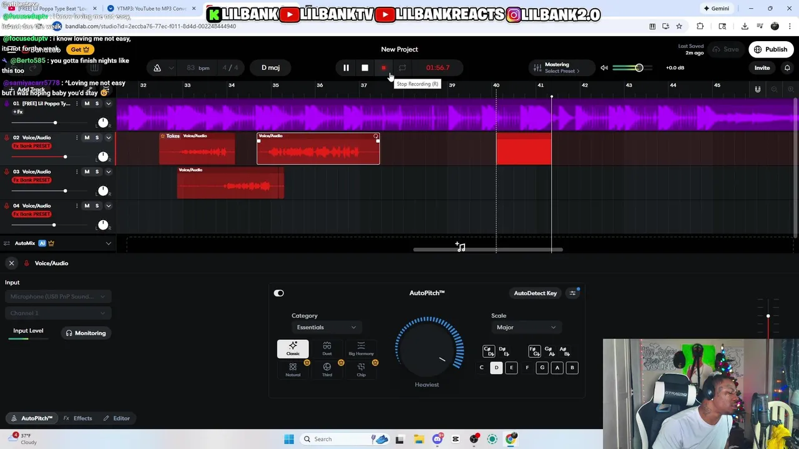Open track 04 three-dot options menu
The width and height of the screenshot is (799, 449).
point(77,206)
